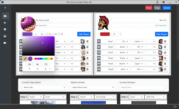The width and height of the screenshot is (179, 109).
Task: Click the mobile device icon in title bar
Action: click(x=157, y=2)
